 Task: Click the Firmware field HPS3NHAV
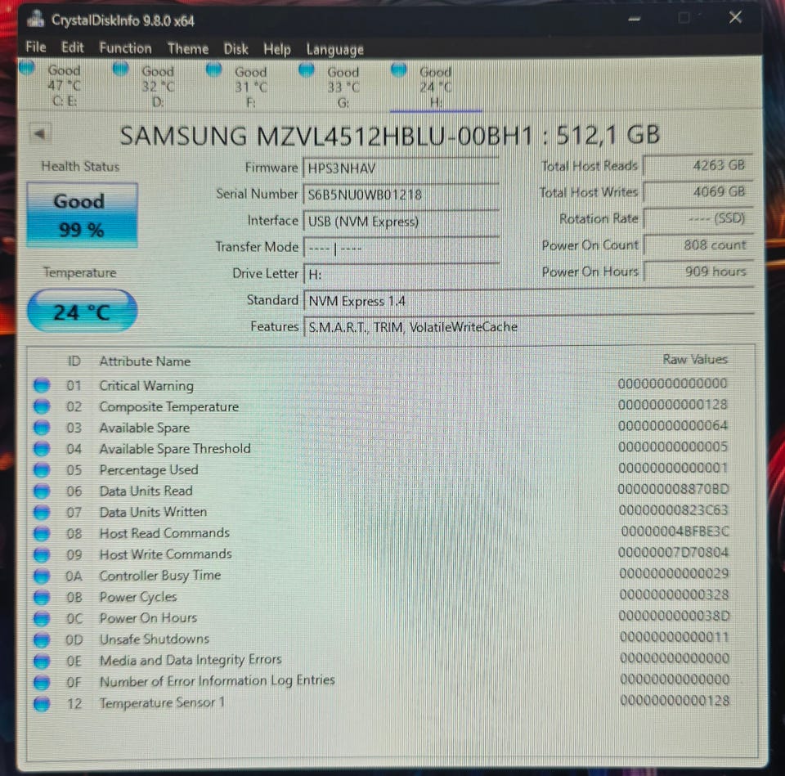tap(401, 168)
